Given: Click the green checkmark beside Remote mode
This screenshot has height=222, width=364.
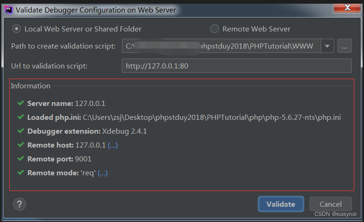Looking at the screenshot, I should click(20, 173).
